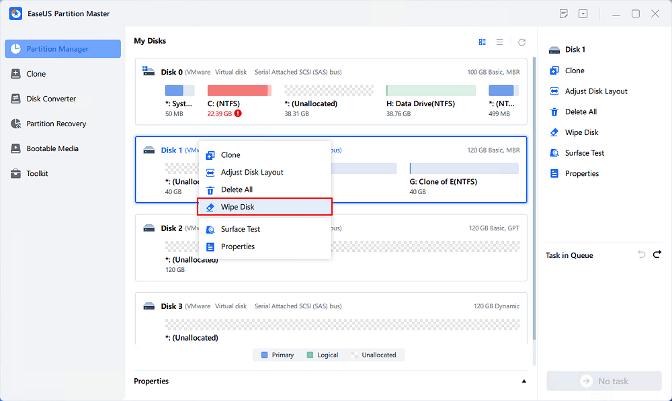The image size is (672, 401).
Task: Open the Clone section in sidebar
Action: 36,74
